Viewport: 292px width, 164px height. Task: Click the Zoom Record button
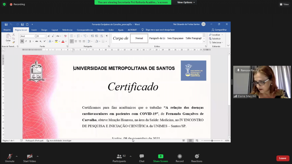(180, 158)
